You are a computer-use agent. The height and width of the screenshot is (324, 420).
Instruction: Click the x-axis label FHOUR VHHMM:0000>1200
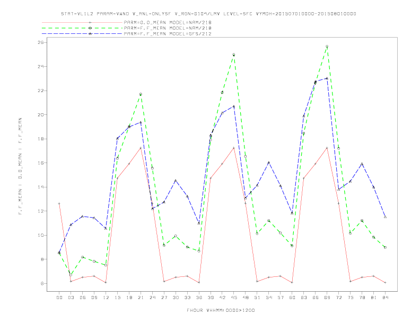221,310
